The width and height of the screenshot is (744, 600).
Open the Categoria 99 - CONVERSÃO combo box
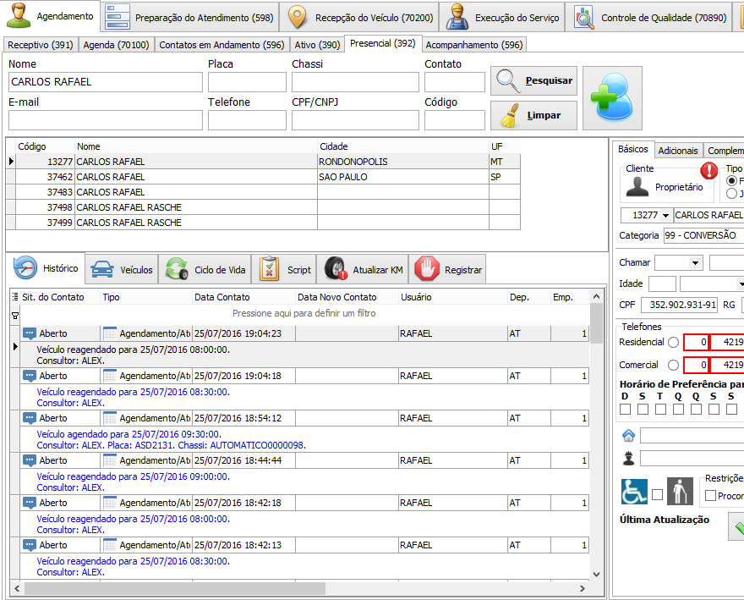702,235
